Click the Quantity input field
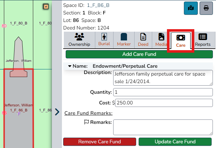Screen dimensions: 216x148 point(163,92)
